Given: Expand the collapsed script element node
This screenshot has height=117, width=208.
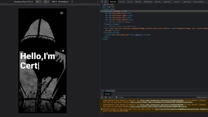Looking at the screenshot, I should tap(104, 32).
